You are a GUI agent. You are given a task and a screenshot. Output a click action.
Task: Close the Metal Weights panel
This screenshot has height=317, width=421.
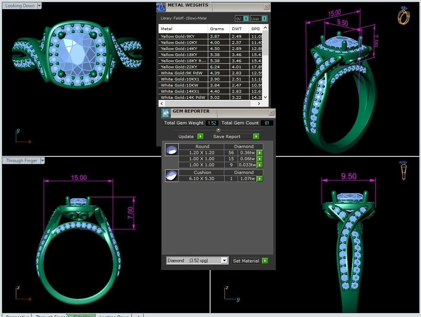(266, 7)
